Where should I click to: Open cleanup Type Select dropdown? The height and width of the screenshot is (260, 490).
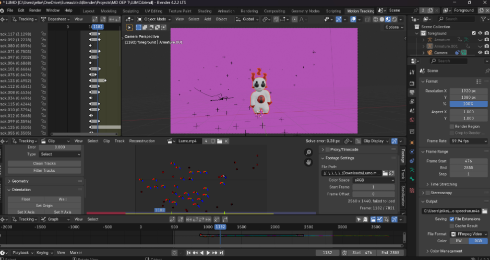(59, 154)
